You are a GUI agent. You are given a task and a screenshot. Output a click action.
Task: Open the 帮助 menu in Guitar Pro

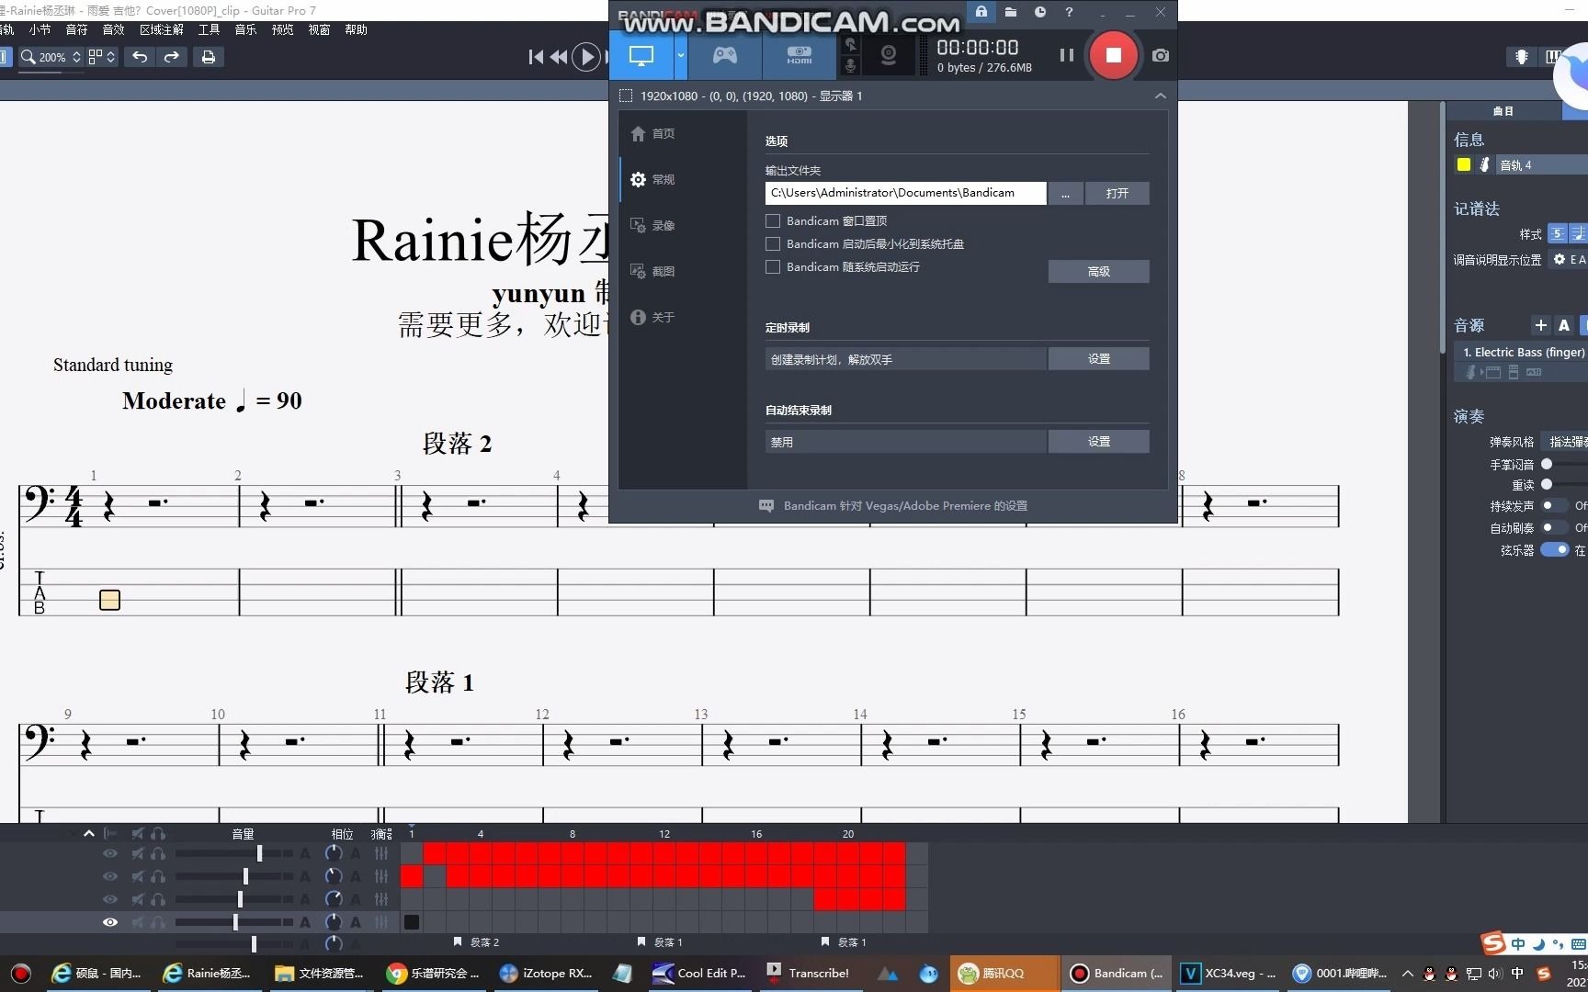[x=356, y=30]
